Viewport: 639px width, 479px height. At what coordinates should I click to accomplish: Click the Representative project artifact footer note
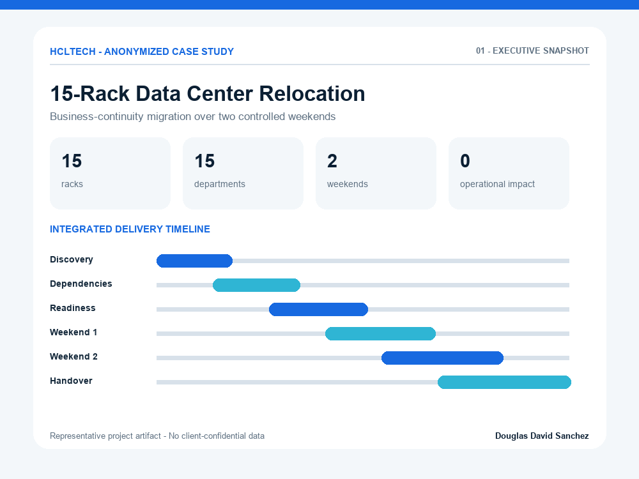157,436
